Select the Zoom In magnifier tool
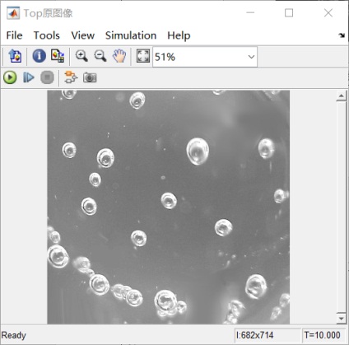Image resolution: width=349 pixels, height=345 pixels. pyautogui.click(x=81, y=56)
